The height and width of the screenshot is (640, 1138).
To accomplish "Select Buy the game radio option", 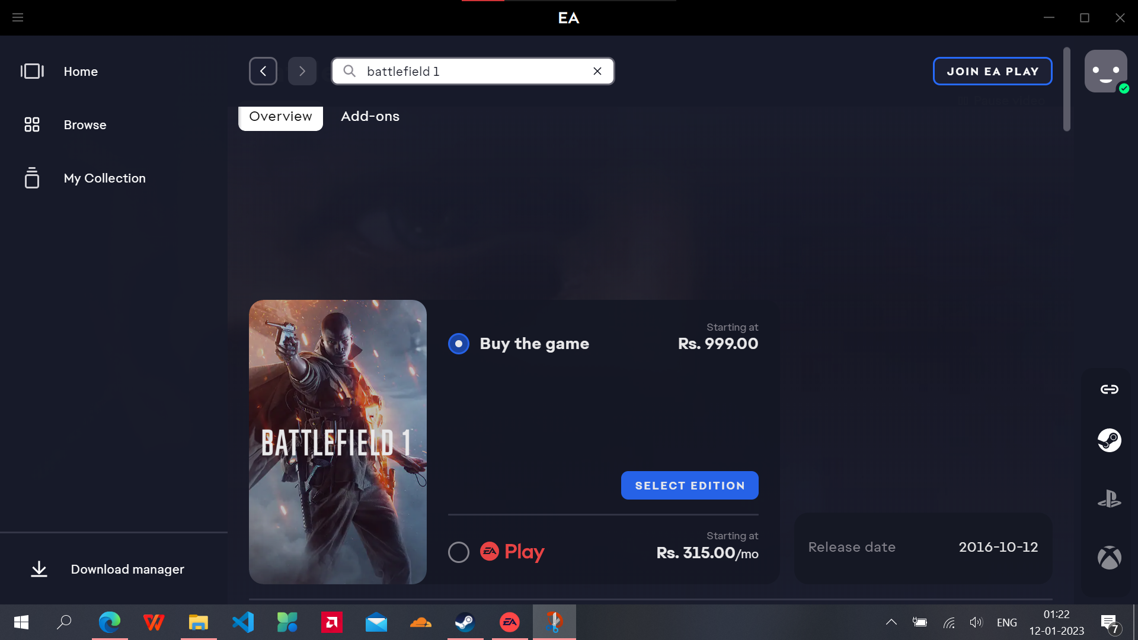I will tap(459, 344).
